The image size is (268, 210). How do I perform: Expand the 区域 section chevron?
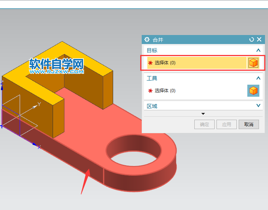click(x=258, y=105)
